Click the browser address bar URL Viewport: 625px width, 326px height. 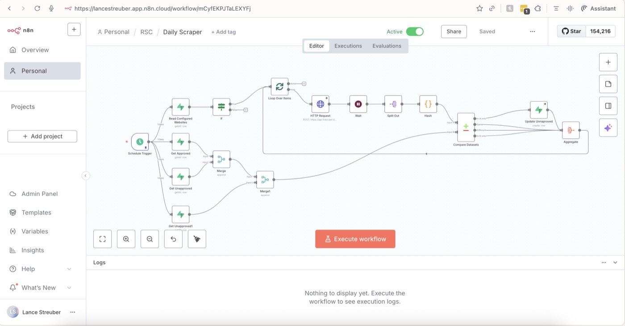(162, 8)
